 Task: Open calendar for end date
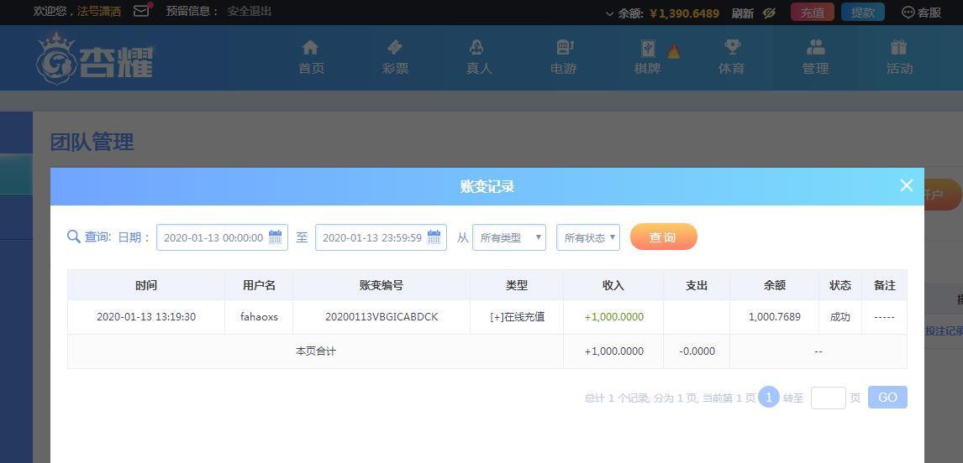[x=434, y=237]
